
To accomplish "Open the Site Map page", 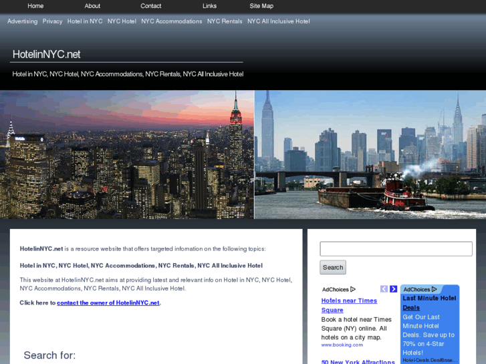I will pyautogui.click(x=261, y=6).
